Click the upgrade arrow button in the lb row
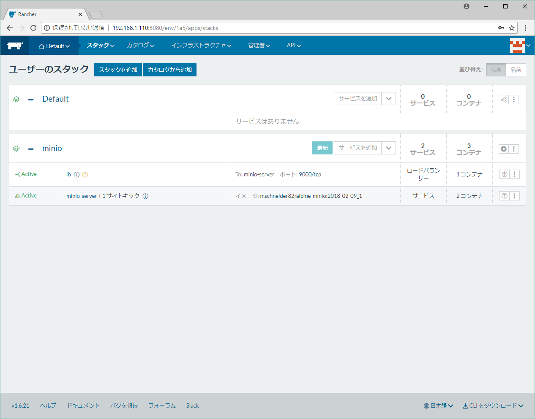 pos(504,174)
